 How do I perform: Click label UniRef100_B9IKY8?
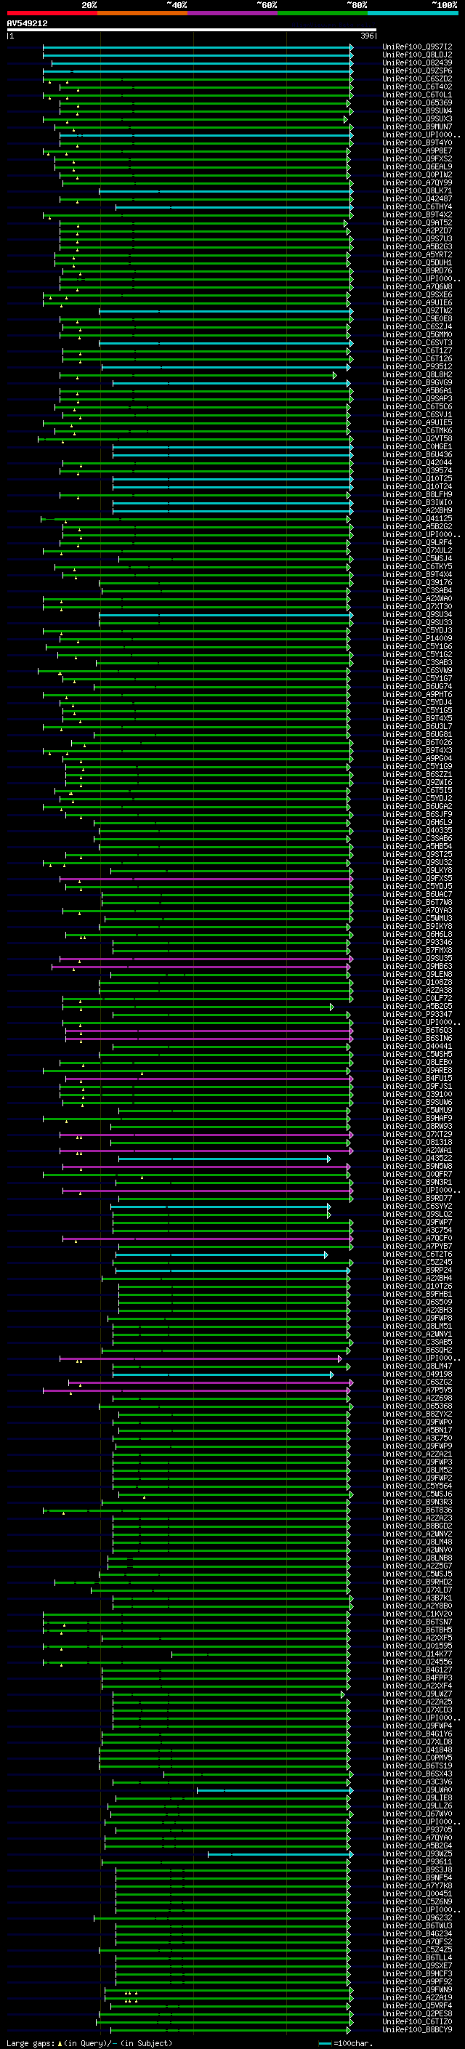click(x=417, y=926)
